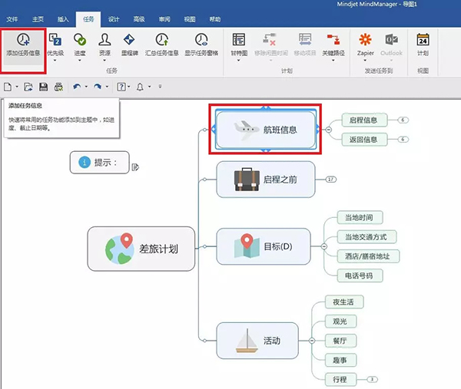Select the 夜生活 subtopic

point(344,302)
